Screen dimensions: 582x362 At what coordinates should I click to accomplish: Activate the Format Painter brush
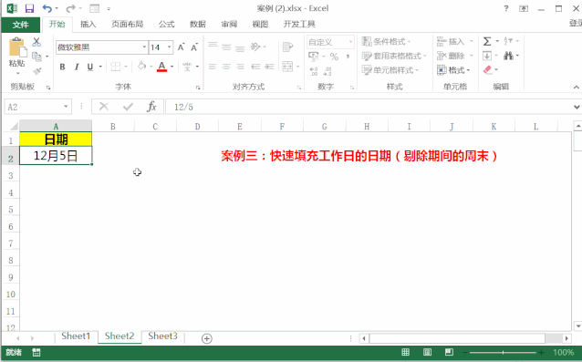click(x=36, y=71)
